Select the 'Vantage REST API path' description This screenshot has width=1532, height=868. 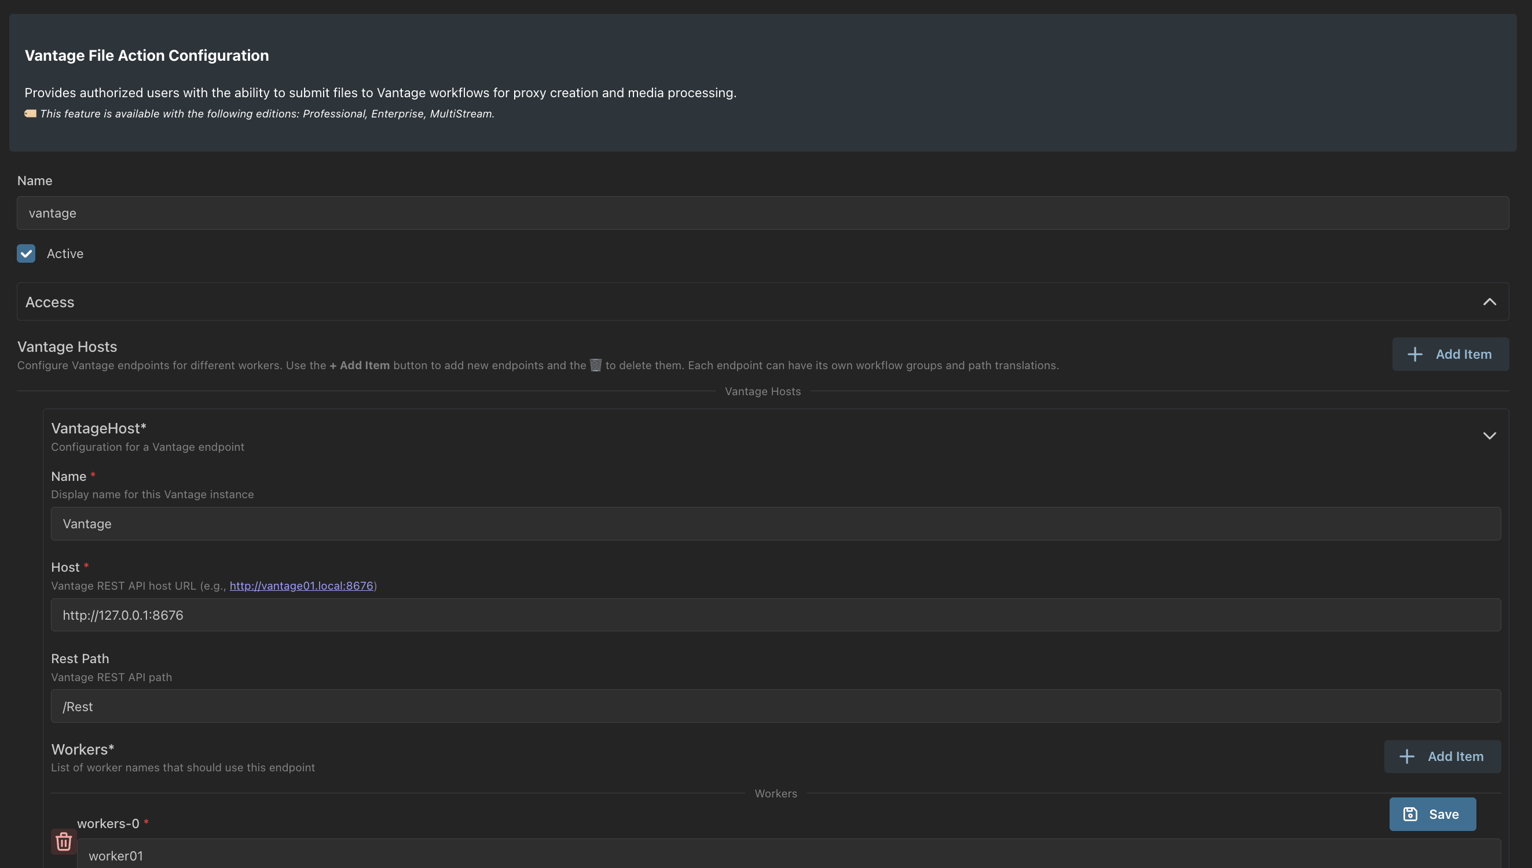(x=112, y=677)
